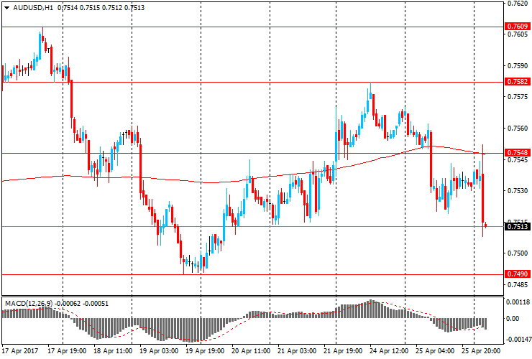Click the 0.7485 value on price scale
This screenshot has width=532, height=359.
[518, 285]
